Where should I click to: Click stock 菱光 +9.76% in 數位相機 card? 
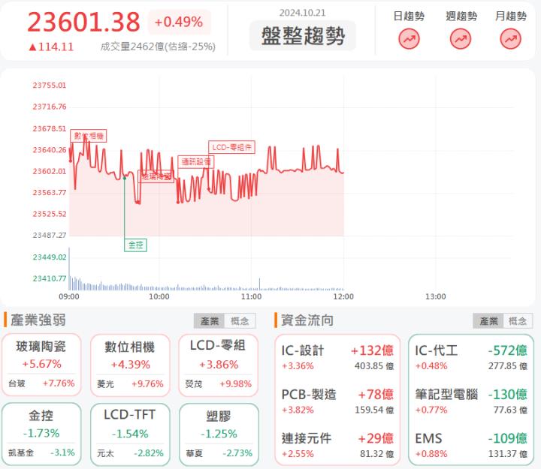130,384
